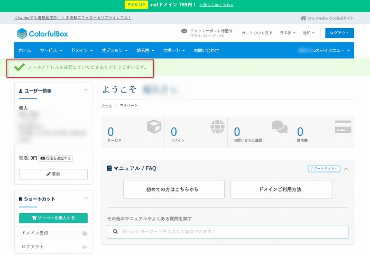Collapse the マニュアル / FAQ panel
370x255 pixels.
pos(346,169)
